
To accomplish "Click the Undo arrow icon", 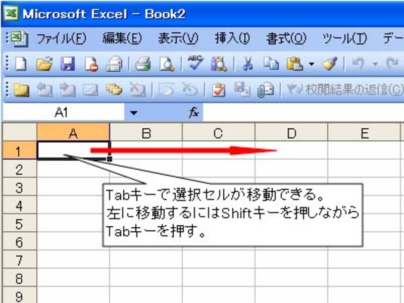I will pos(359,63).
